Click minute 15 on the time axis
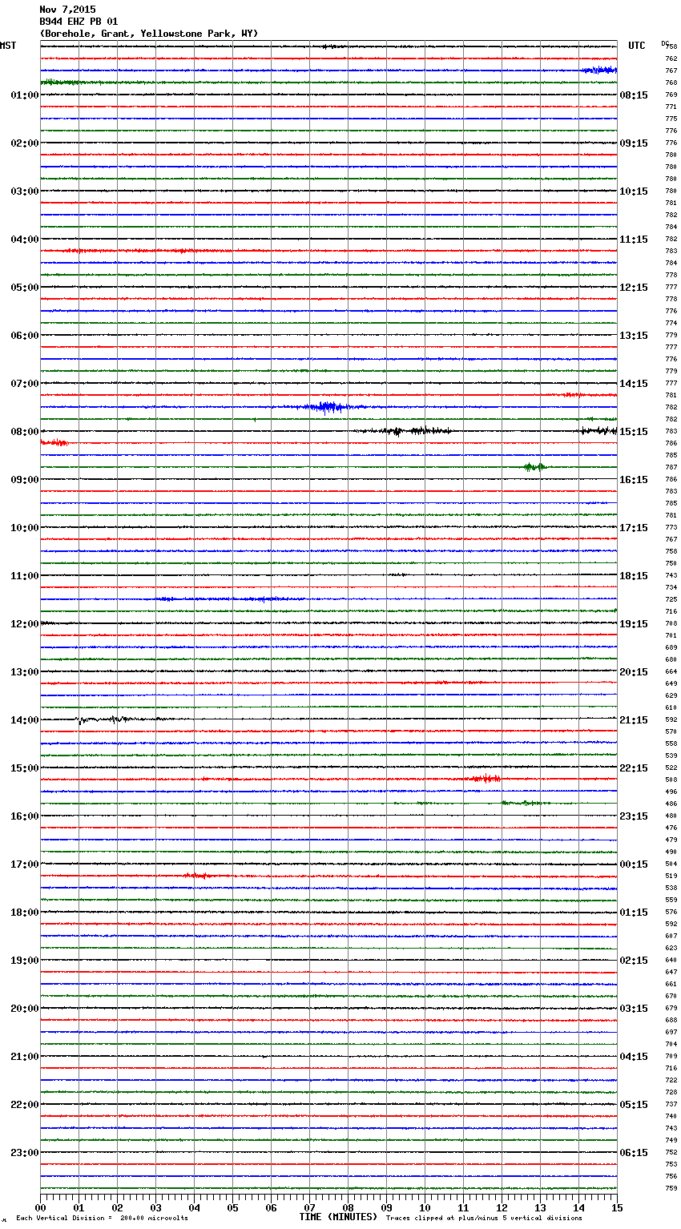Screen dimensions: 681x1229 (x=617, y=1207)
